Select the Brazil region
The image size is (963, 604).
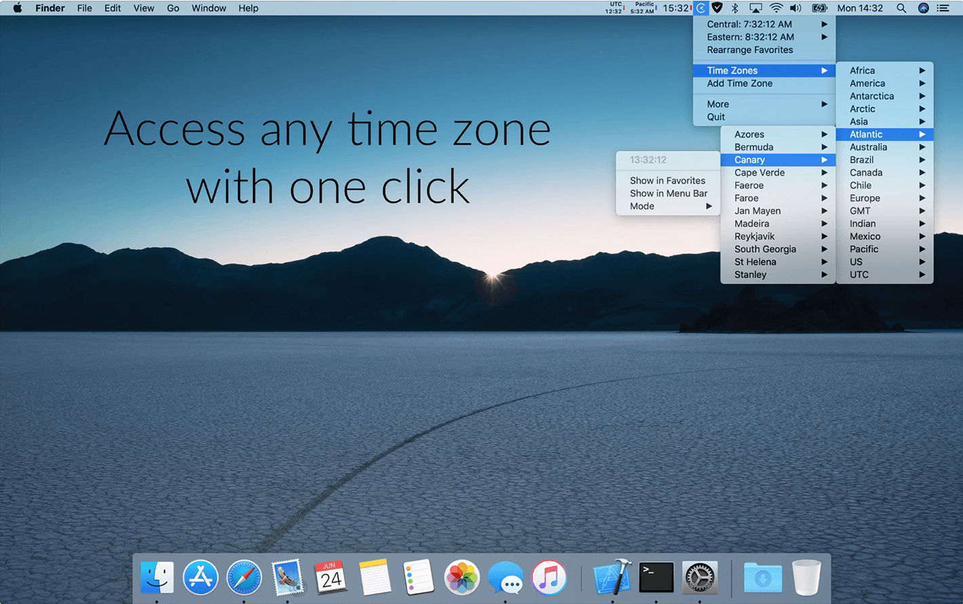pos(884,160)
